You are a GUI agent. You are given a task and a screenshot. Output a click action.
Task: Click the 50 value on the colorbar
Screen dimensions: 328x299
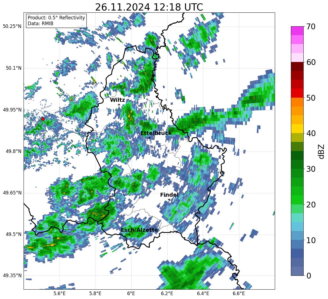(x=311, y=98)
